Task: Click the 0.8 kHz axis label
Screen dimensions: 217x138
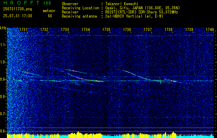Action: click(x=3, y=97)
